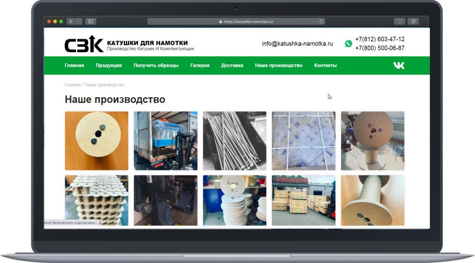Open the tabs overview icon

[x=413, y=21]
